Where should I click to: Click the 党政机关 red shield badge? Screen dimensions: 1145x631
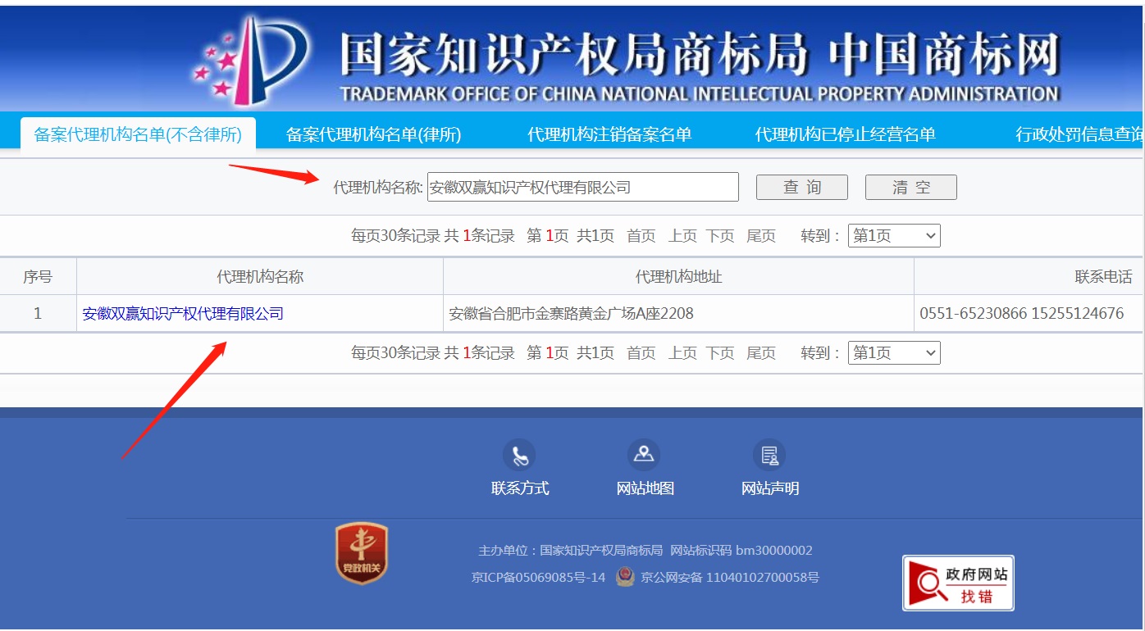click(362, 554)
